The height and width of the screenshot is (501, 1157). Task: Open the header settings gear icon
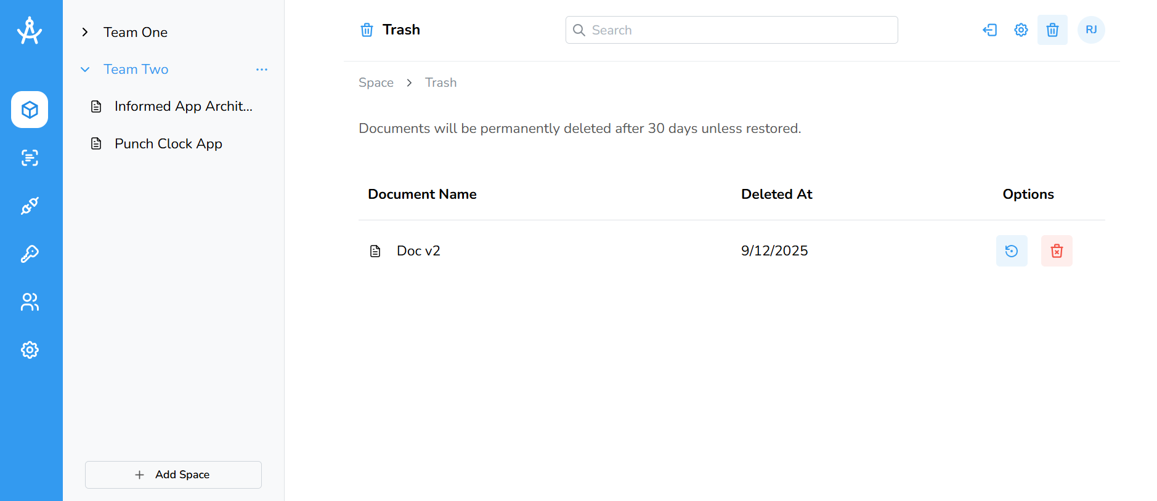tap(1021, 30)
